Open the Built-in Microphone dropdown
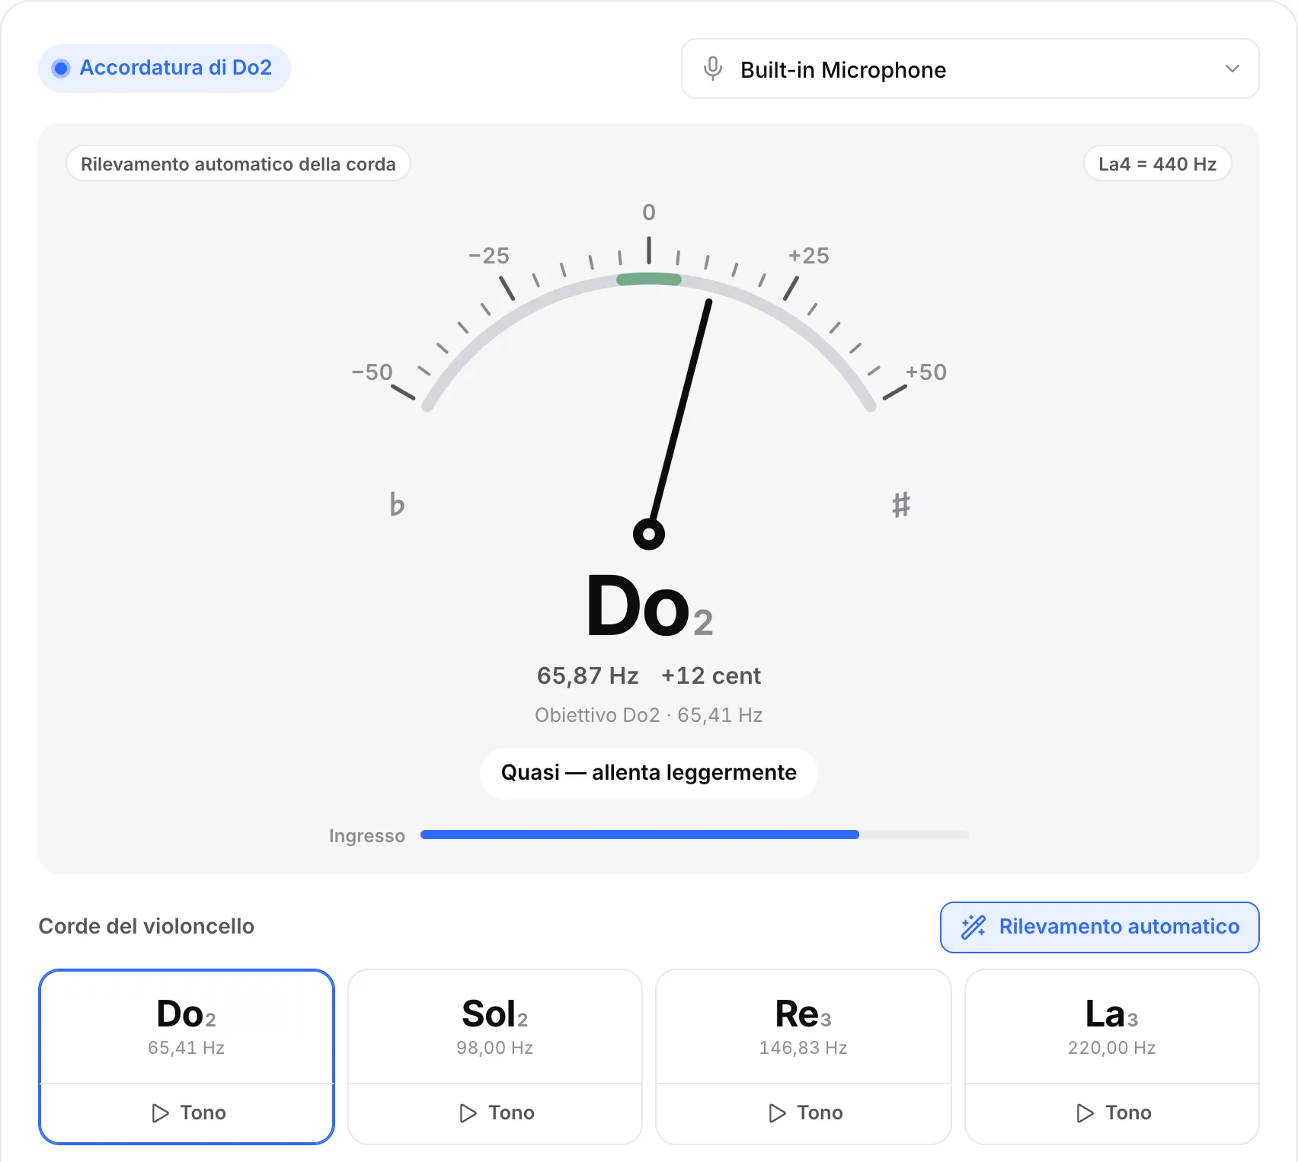1298x1162 pixels. (970, 69)
